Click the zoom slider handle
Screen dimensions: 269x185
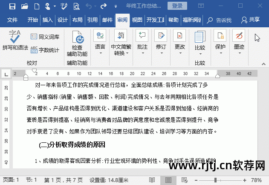click(x=215, y=180)
